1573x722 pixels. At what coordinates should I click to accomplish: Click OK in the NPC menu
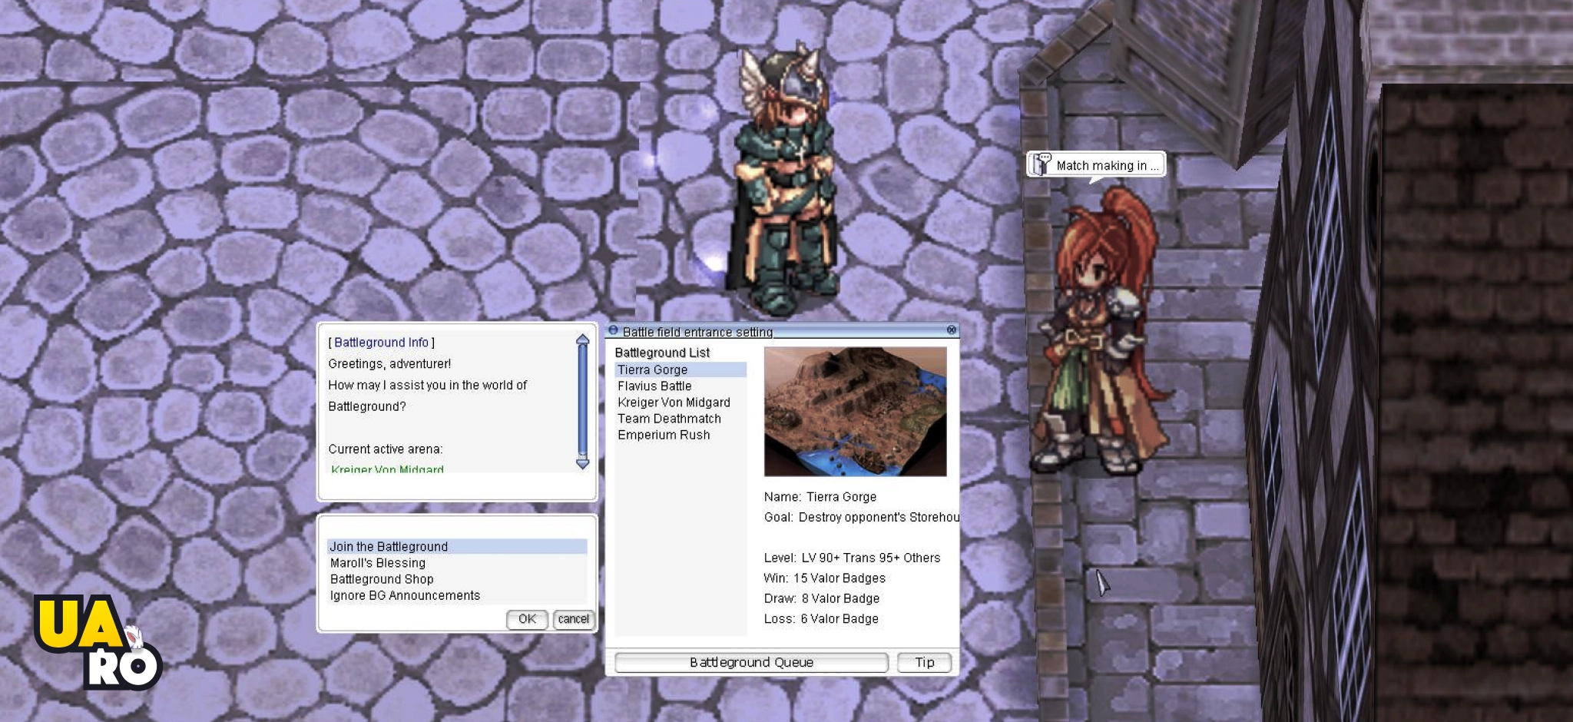click(x=527, y=619)
